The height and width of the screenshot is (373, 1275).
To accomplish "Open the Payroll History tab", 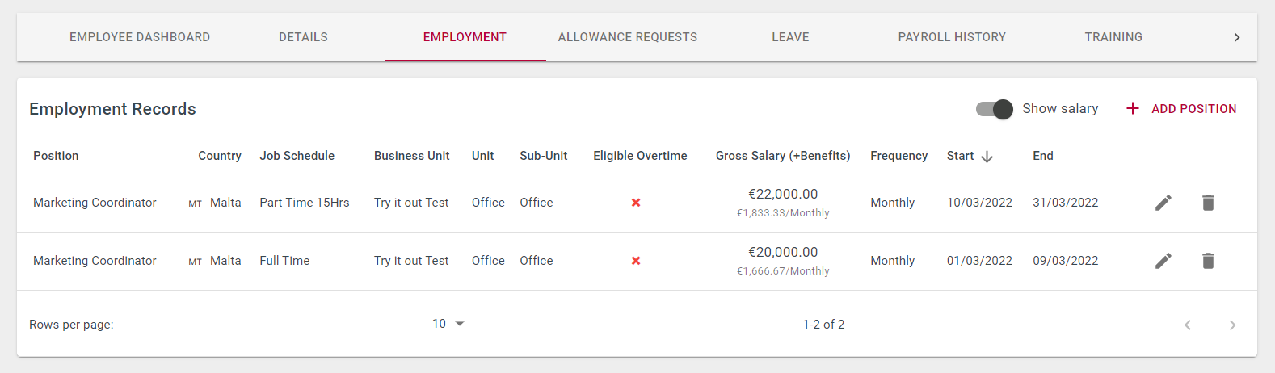I will [952, 37].
